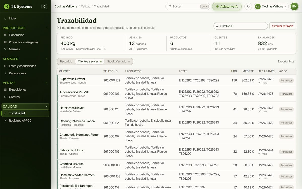Viewport: 302px width, 189px height.
Task: Click albarán AV26-1474
Action: click(x=266, y=150)
